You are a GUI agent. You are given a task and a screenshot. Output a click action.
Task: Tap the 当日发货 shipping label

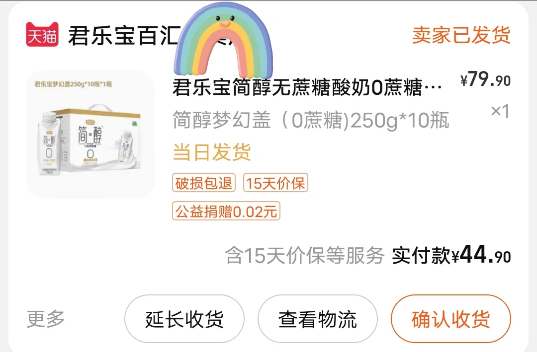212,152
